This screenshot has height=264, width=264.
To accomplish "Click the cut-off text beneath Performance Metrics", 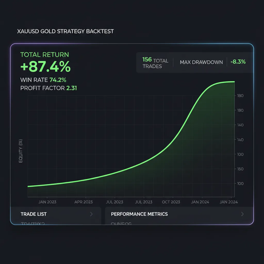I will click(121, 224).
